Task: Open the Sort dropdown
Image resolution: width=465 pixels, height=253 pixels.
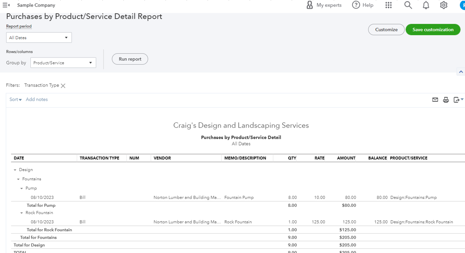Action: pos(16,99)
